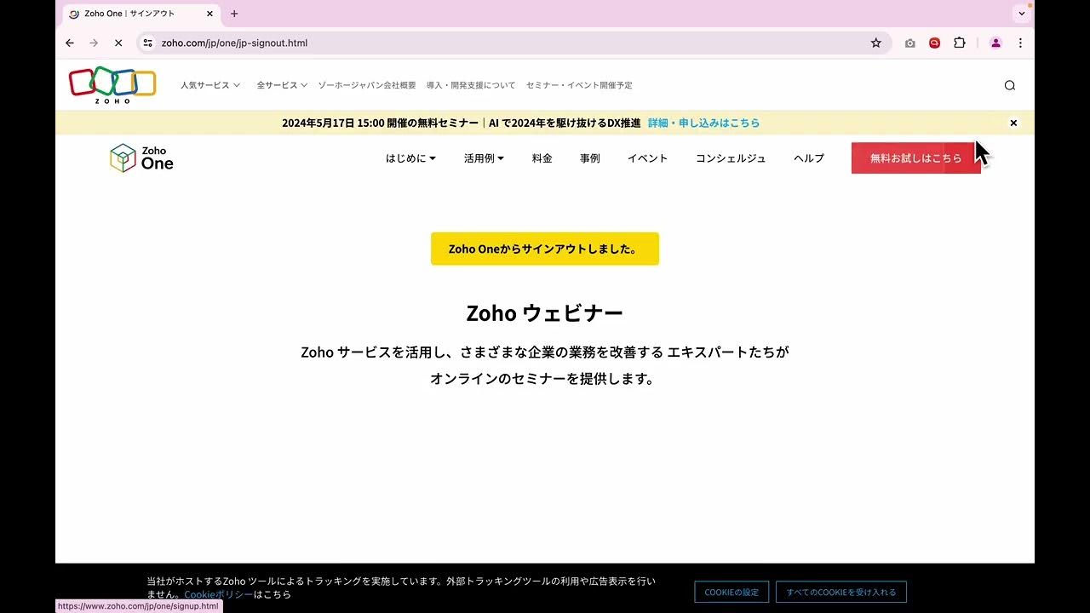Viewport: 1090px width, 613px height.
Task: Expand the 活用例 menu
Action: click(x=484, y=158)
